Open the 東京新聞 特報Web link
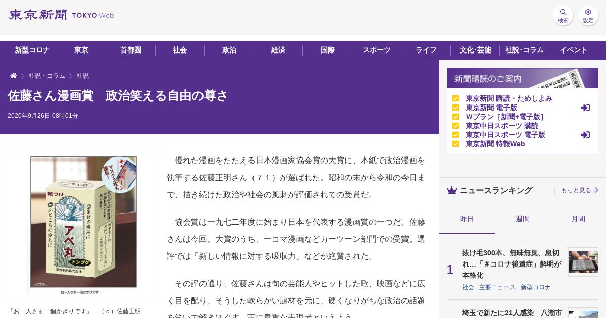This screenshot has height=318, width=606. [x=495, y=144]
